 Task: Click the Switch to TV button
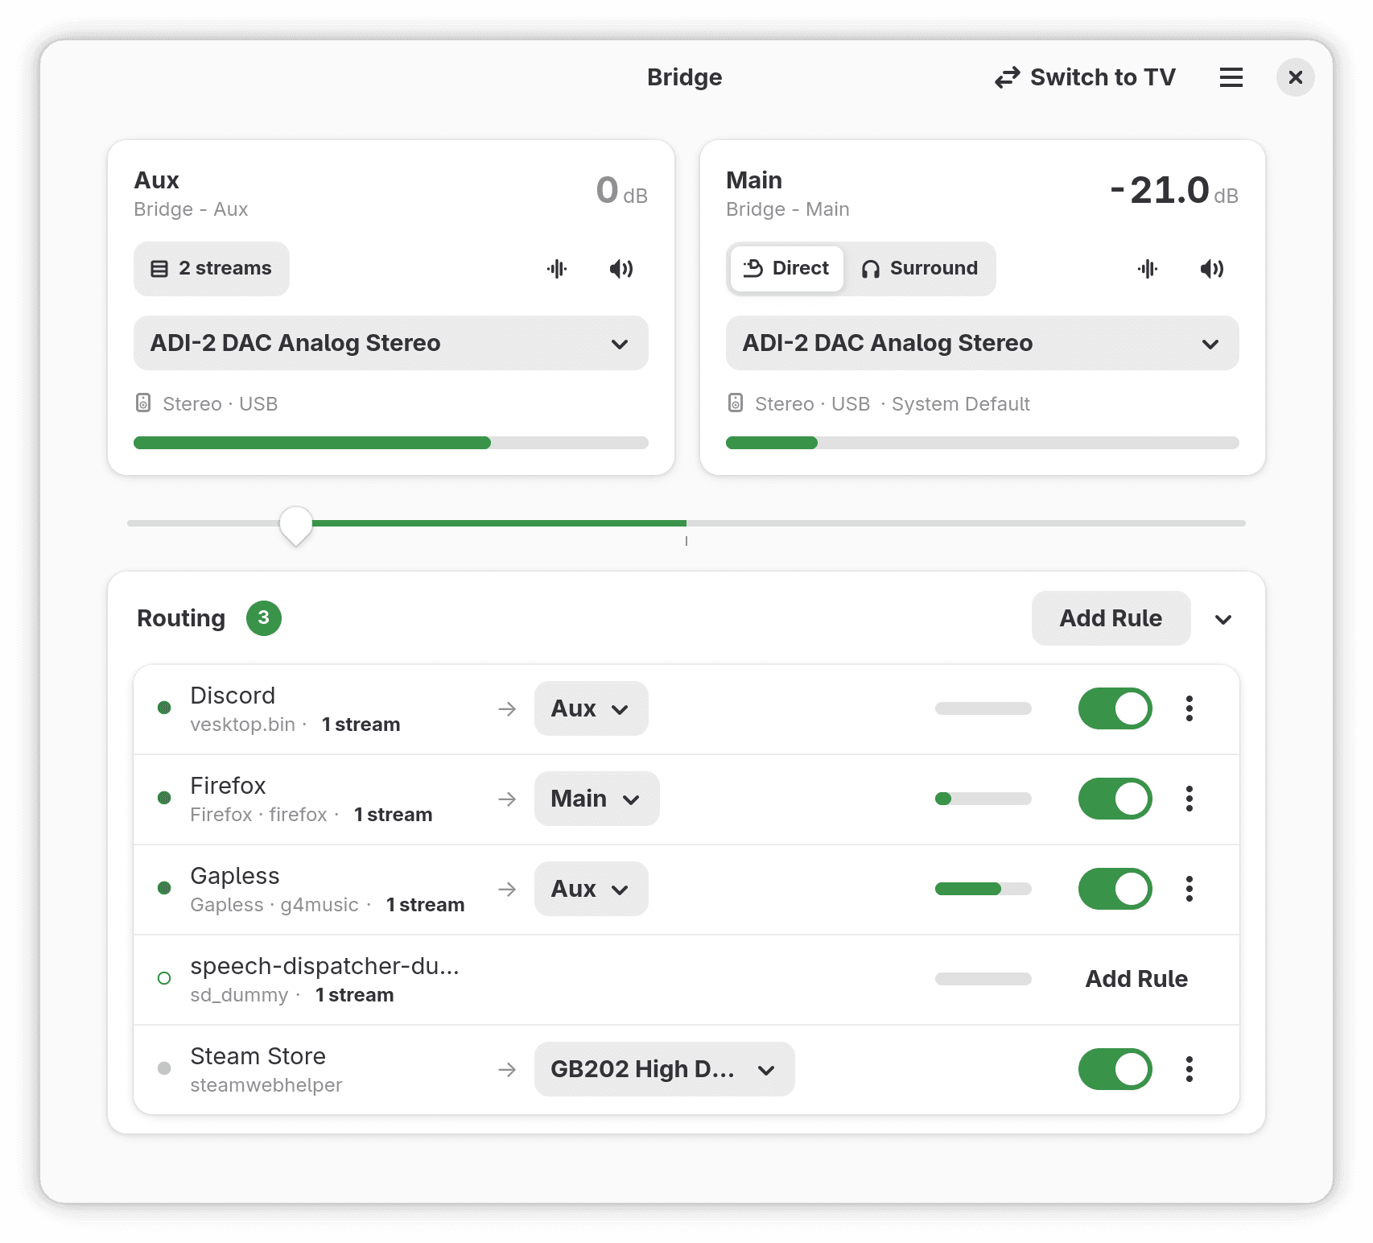click(x=1085, y=77)
